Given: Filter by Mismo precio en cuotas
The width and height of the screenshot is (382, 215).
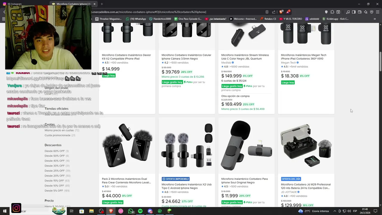Looking at the screenshot, I should click(x=62, y=130).
